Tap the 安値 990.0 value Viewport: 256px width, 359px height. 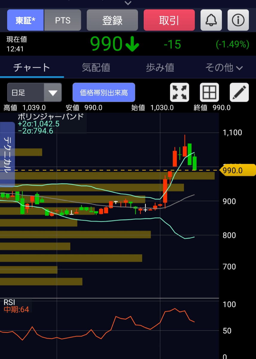coord(84,107)
